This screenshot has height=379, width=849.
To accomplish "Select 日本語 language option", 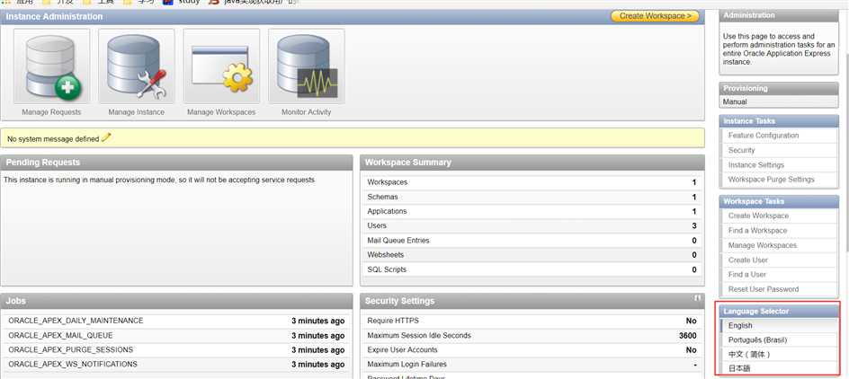I will pyautogui.click(x=739, y=368).
